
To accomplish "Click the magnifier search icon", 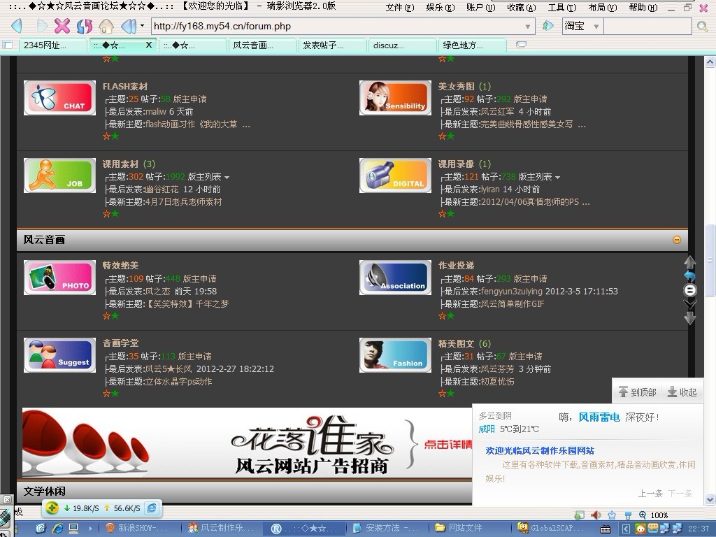I will point(702,26).
